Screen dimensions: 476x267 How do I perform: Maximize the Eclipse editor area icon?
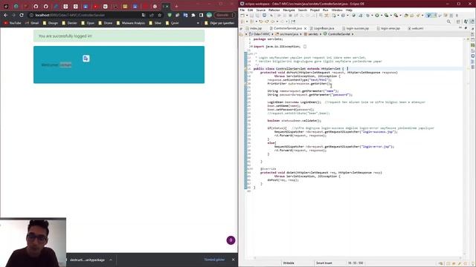[466, 28]
